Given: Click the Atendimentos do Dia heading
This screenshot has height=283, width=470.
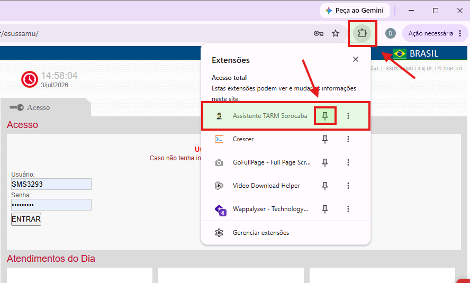Looking at the screenshot, I should tap(51, 259).
